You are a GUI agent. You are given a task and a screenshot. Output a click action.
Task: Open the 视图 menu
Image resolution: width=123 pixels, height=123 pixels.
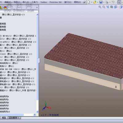(17, 2)
